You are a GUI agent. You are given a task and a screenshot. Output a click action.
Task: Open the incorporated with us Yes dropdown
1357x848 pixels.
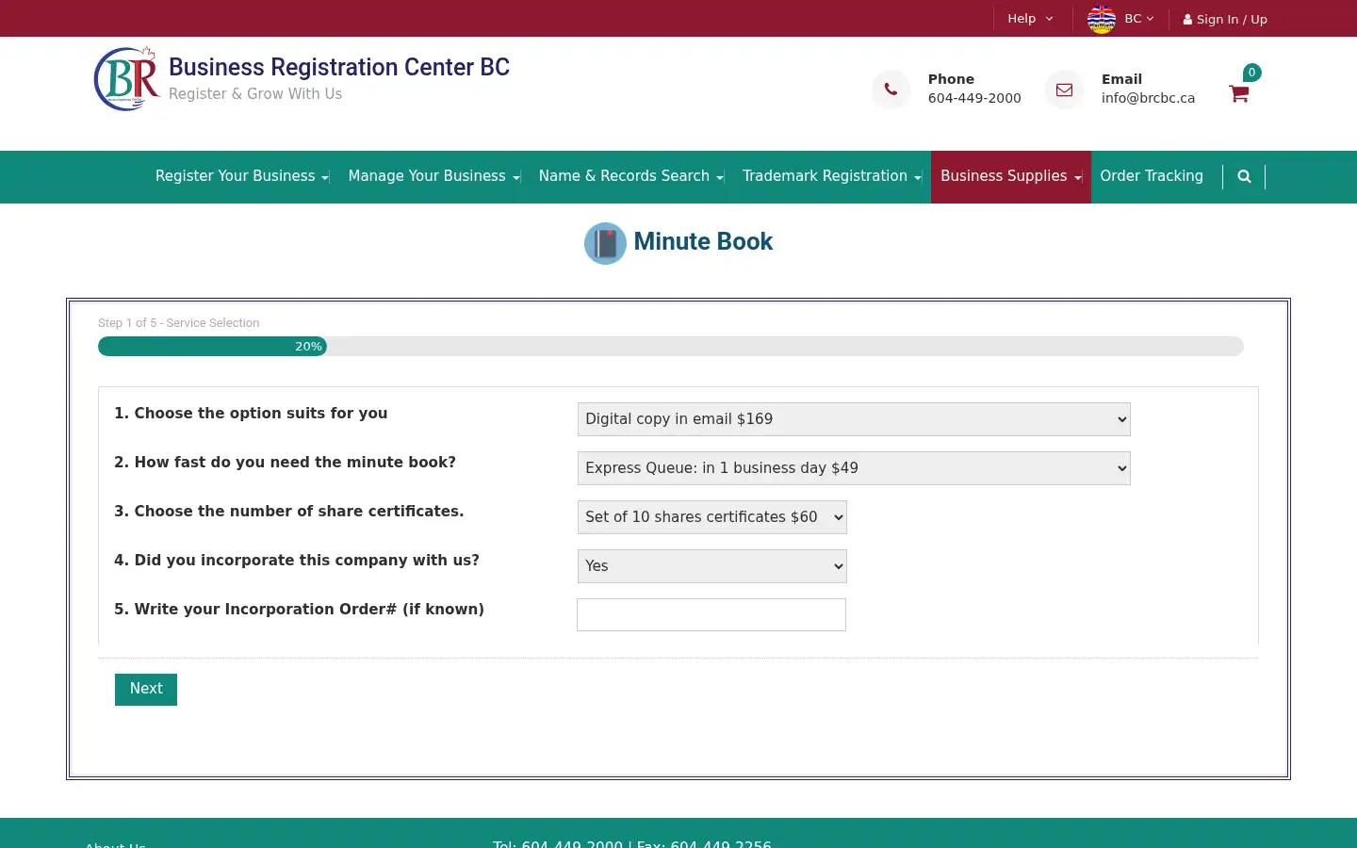(712, 566)
